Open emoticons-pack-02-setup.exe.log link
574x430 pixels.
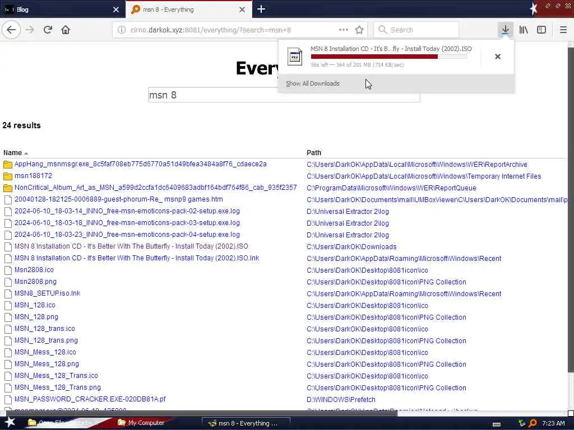tap(127, 211)
